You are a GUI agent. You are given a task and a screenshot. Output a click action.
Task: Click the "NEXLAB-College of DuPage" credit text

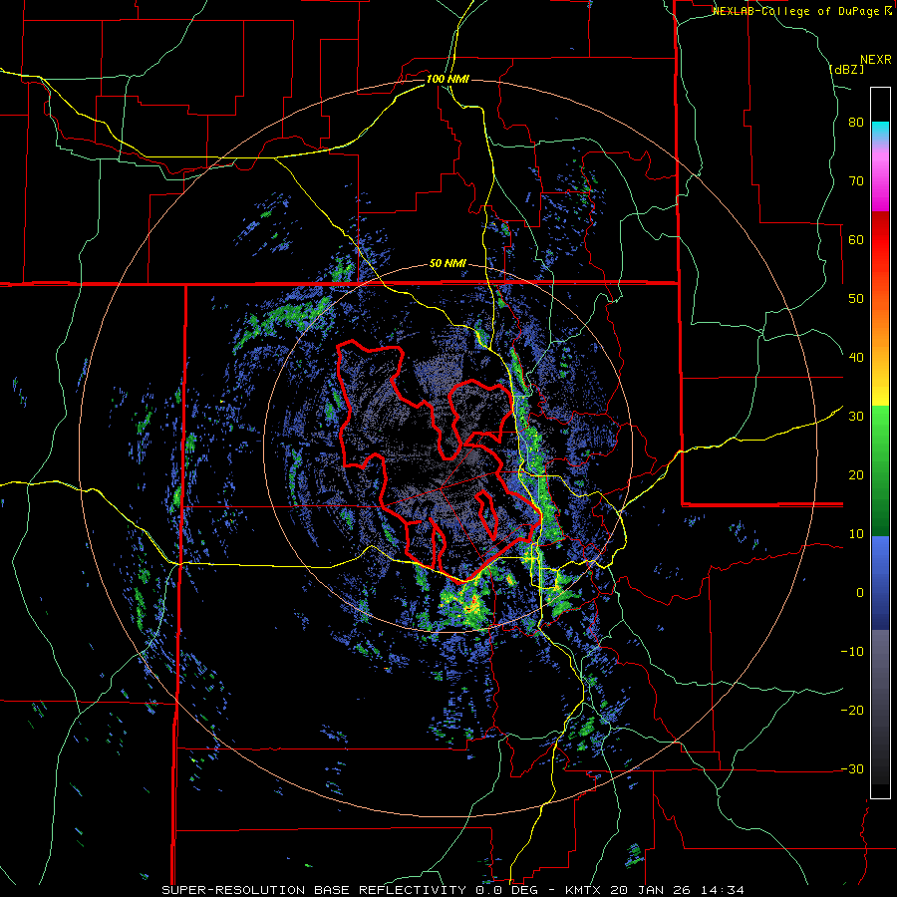click(797, 11)
